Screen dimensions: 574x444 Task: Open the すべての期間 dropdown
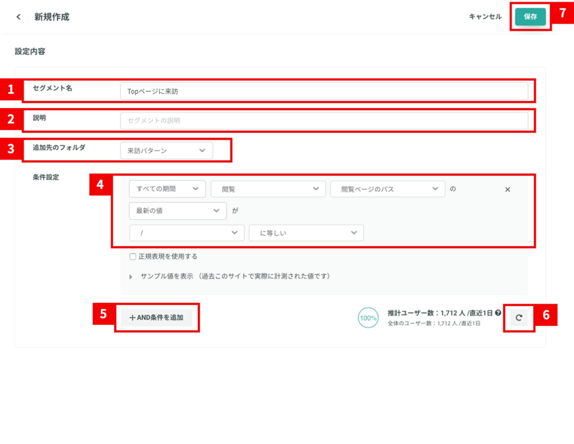(167, 189)
